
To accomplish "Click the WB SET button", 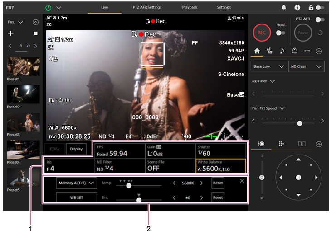I will [76, 197].
